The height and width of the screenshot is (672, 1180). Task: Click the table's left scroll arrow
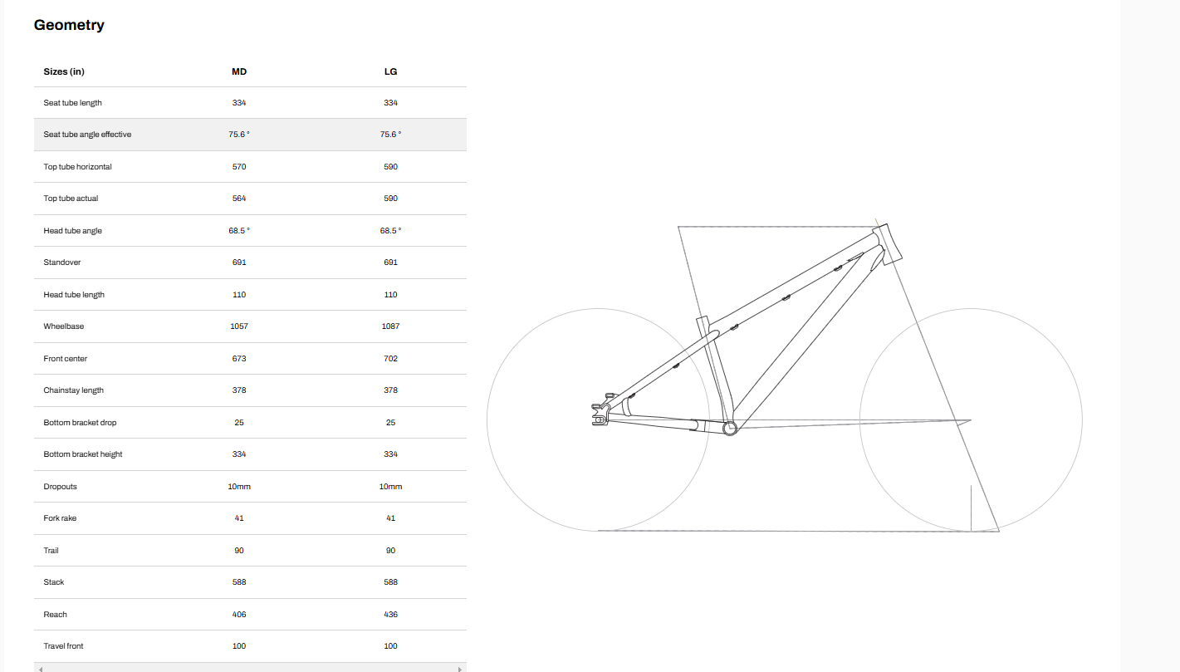point(40,668)
